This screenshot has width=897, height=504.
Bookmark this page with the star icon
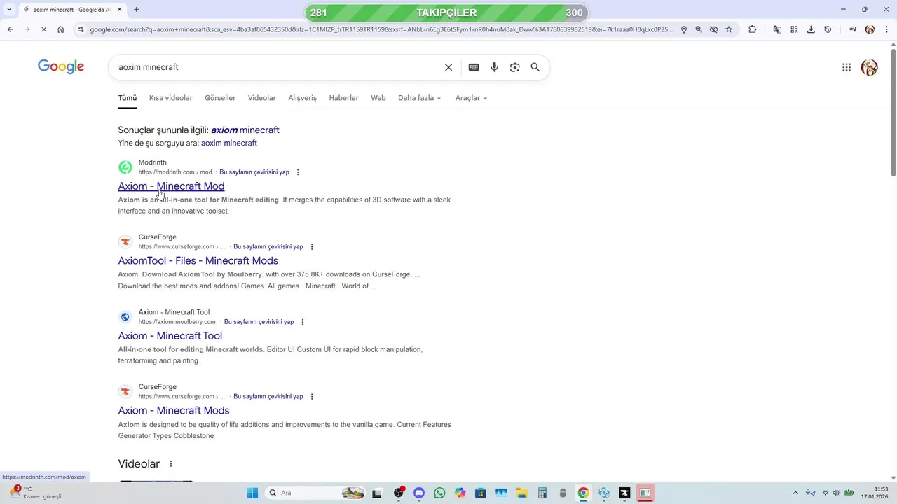(729, 29)
